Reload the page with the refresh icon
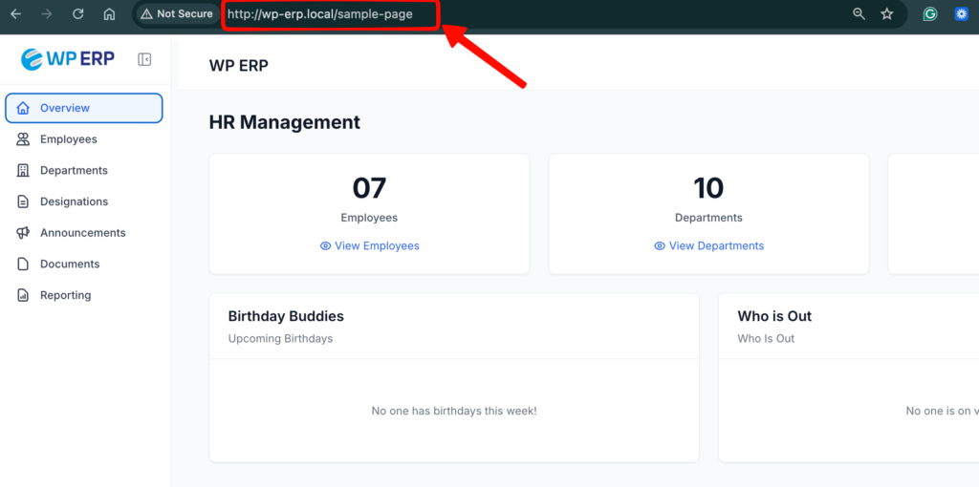979x487 pixels. (x=78, y=14)
